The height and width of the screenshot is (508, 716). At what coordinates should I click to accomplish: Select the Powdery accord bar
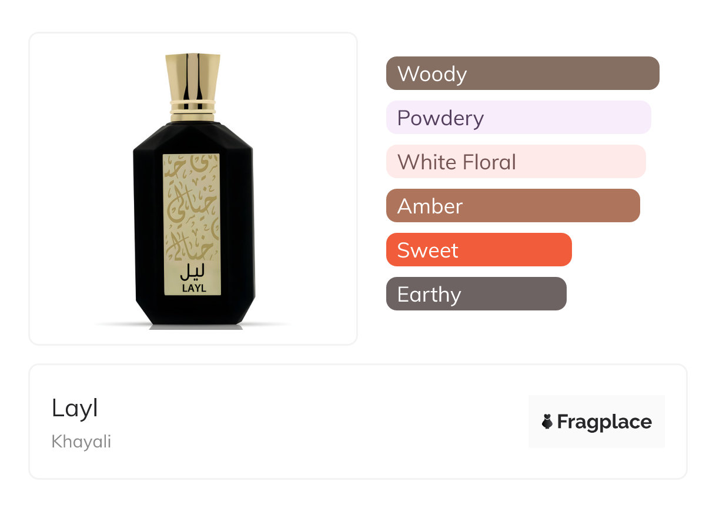pyautogui.click(x=518, y=118)
